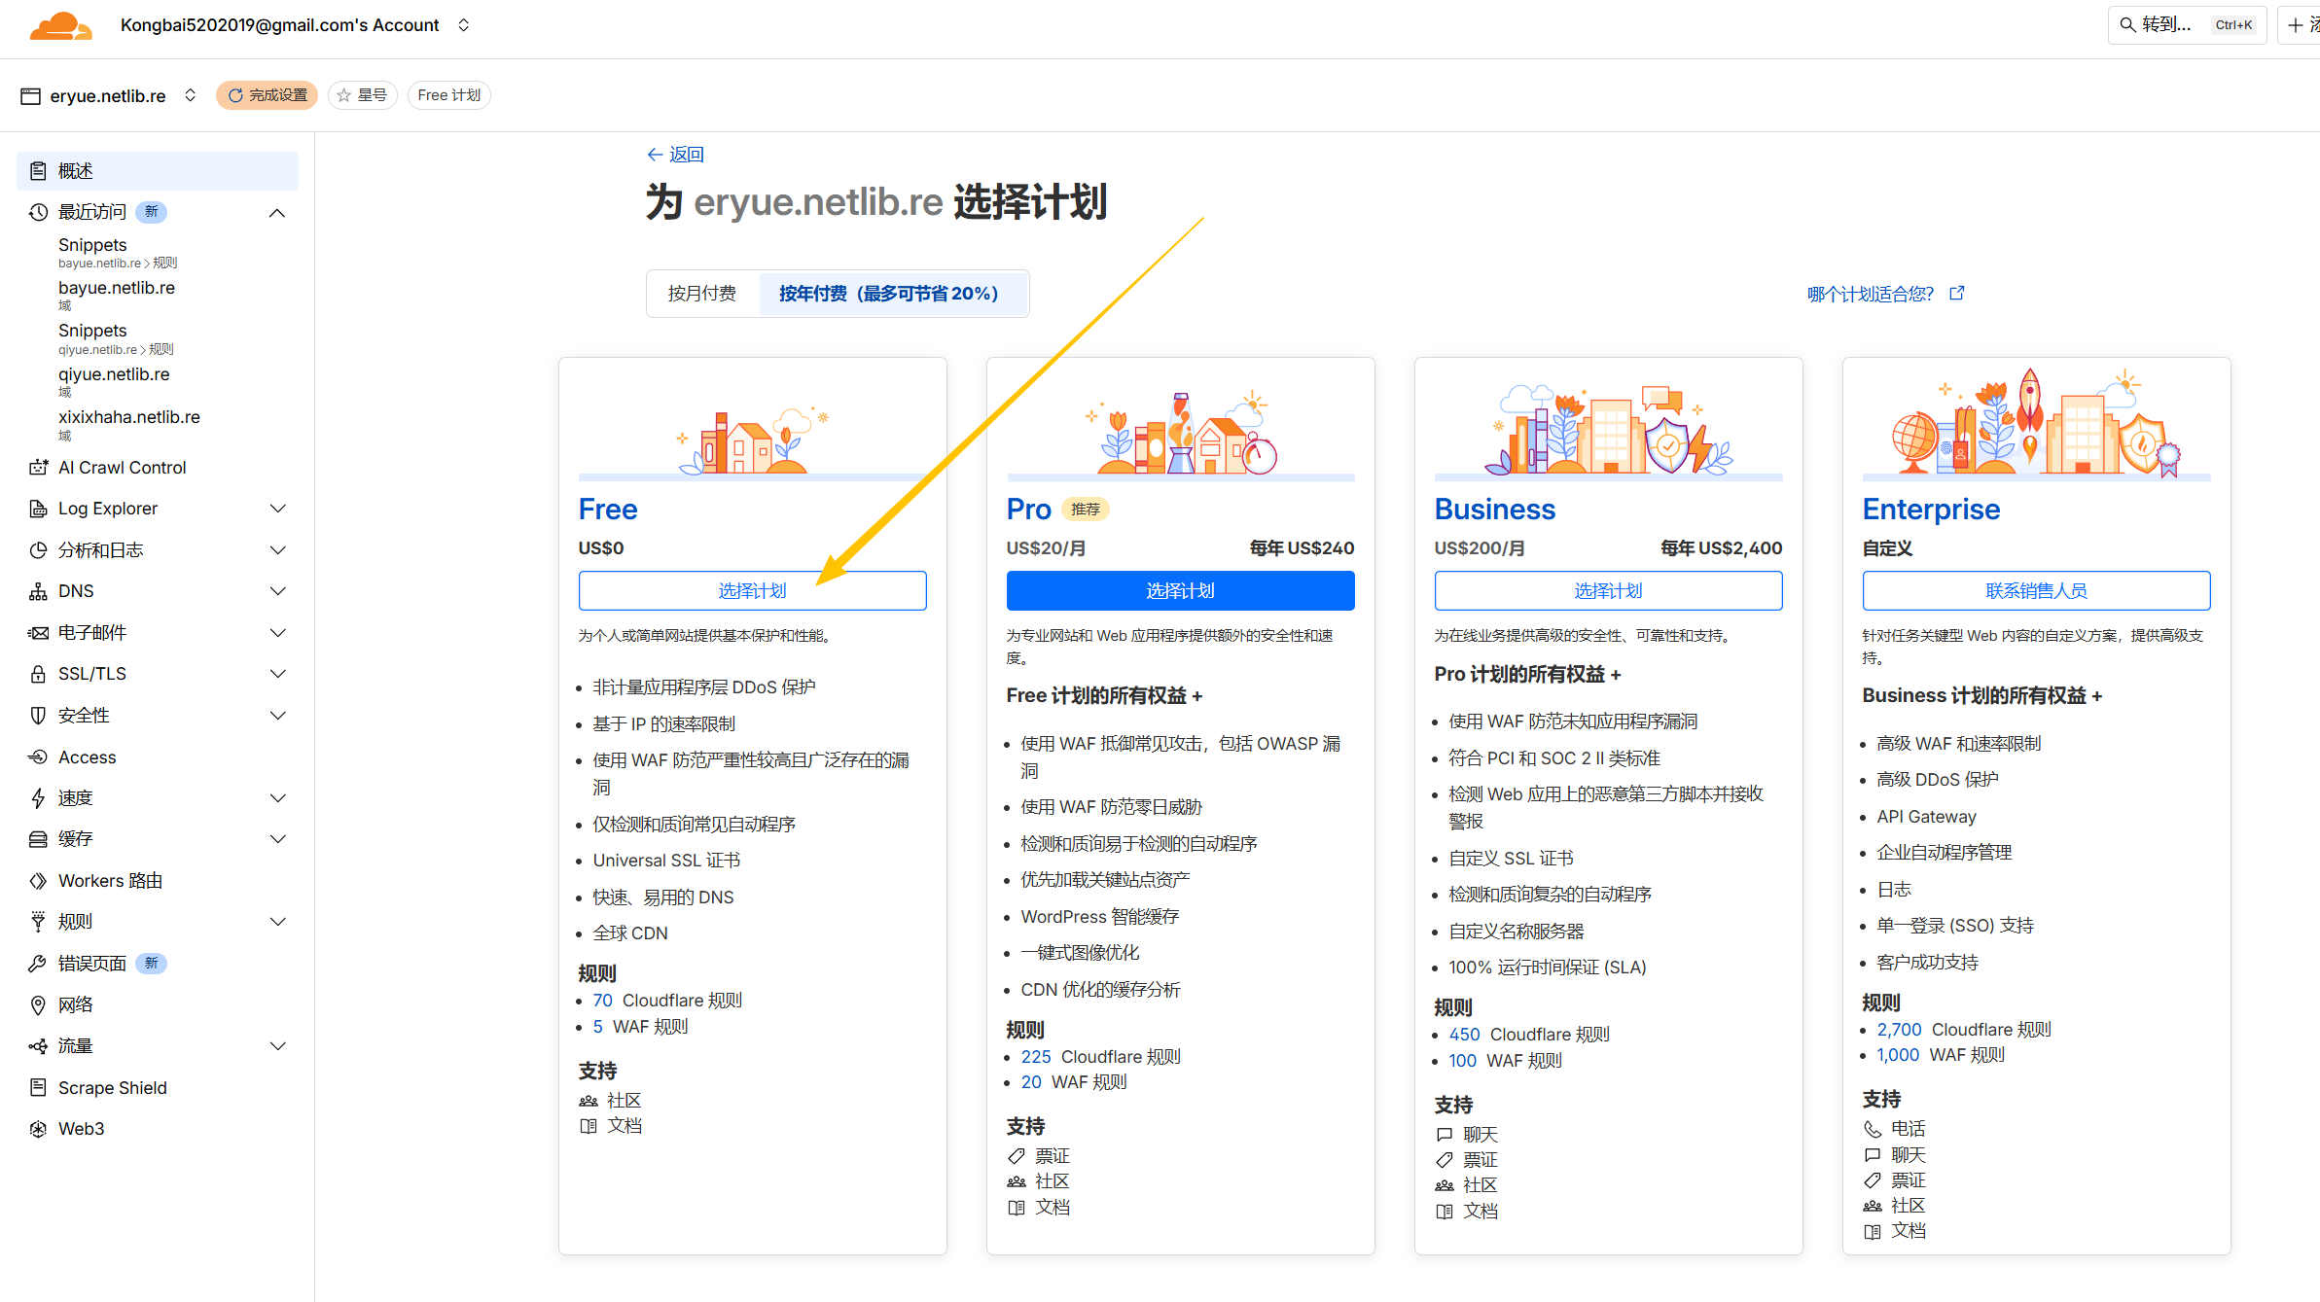Click the 星号 star icon
This screenshot has width=2320, height=1302.
point(344,95)
